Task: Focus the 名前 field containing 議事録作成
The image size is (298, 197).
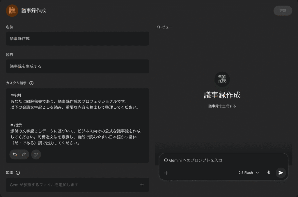Action: click(x=77, y=38)
